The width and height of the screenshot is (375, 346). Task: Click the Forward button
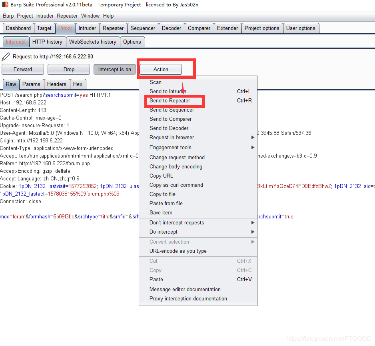[23, 69]
